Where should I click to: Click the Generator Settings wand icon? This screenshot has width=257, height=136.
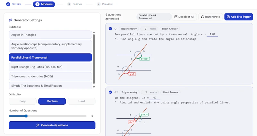coord(10,20)
